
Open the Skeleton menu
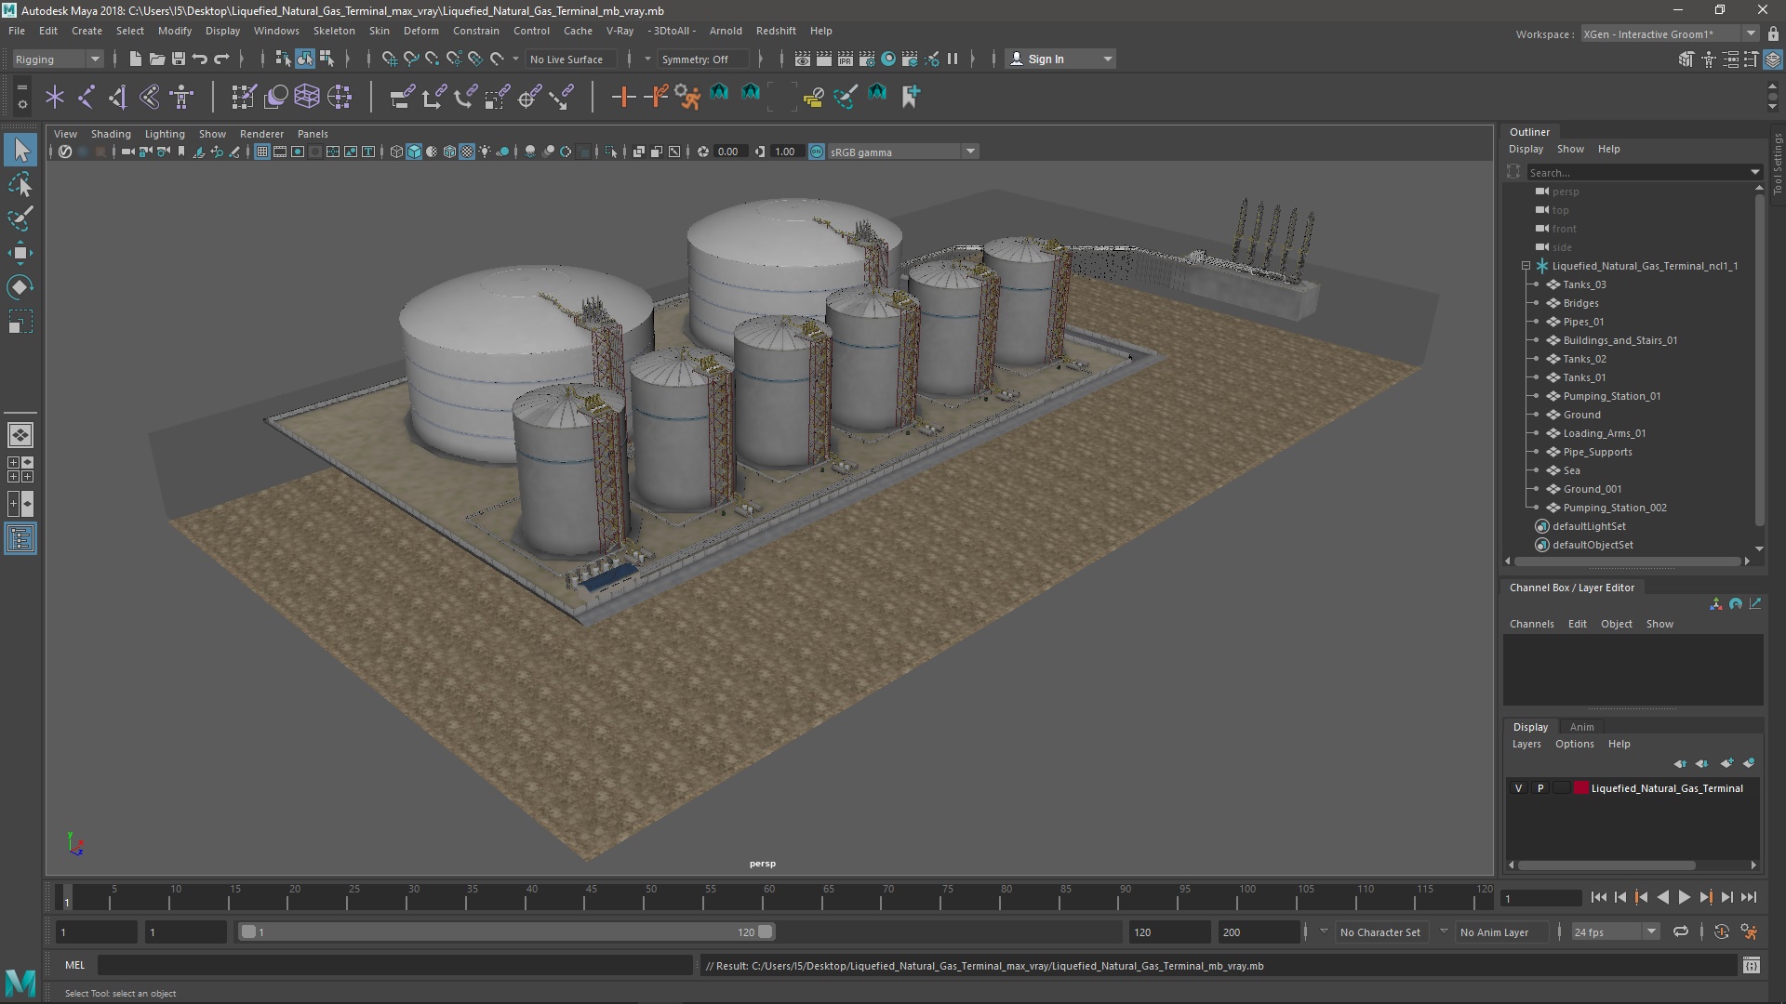point(333,31)
